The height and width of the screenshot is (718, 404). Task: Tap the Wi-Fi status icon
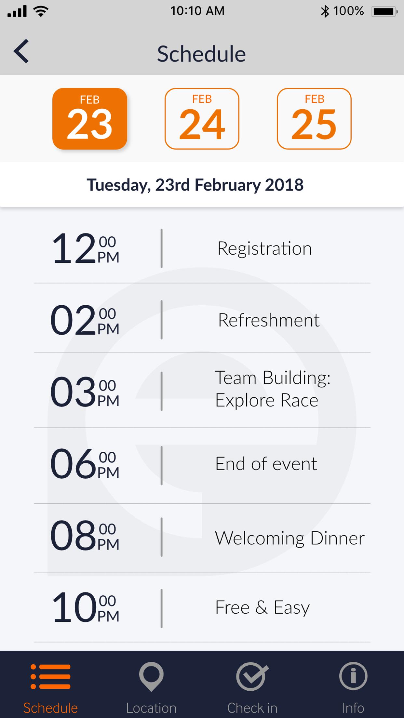click(41, 11)
